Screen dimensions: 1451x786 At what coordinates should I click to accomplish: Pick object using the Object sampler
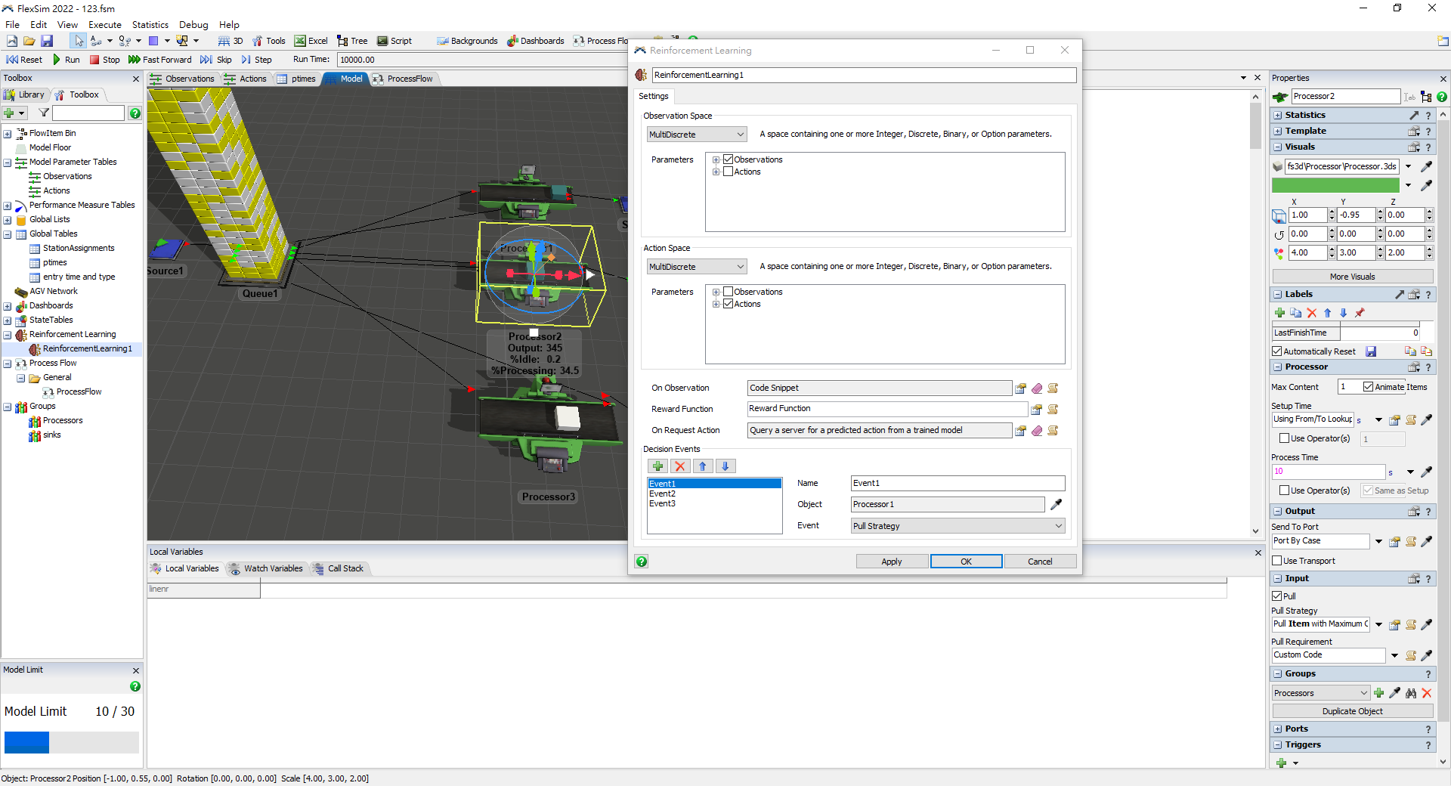click(1057, 504)
